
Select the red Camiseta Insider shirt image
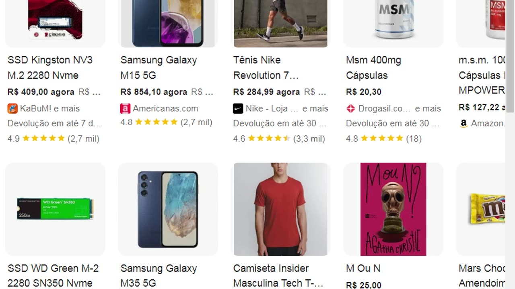coord(280,209)
